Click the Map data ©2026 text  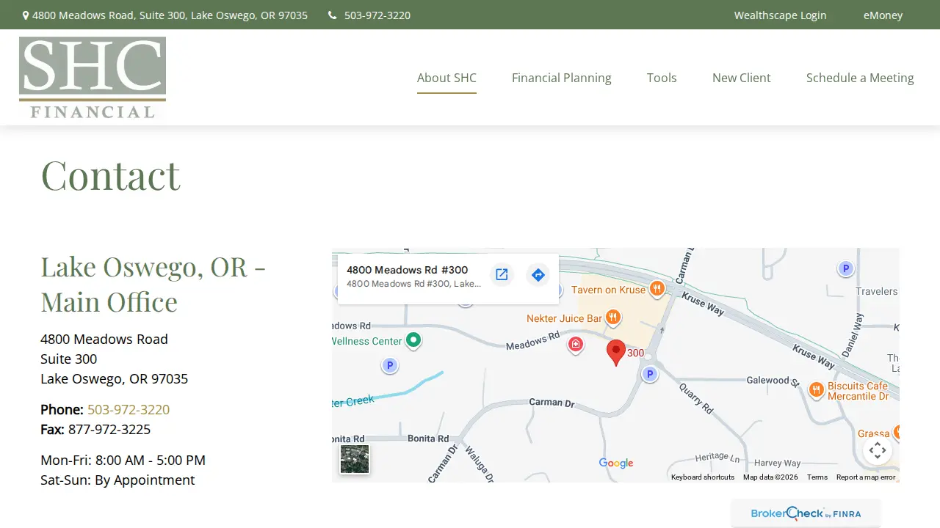coord(770,477)
